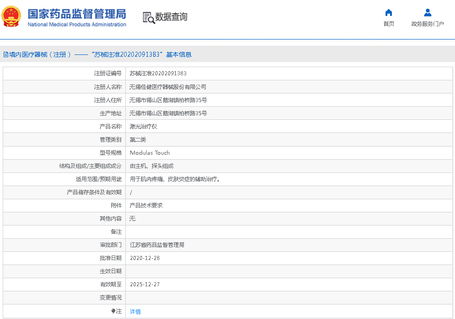Click the national emblem logo
This screenshot has height=319, width=455.
[11, 17]
